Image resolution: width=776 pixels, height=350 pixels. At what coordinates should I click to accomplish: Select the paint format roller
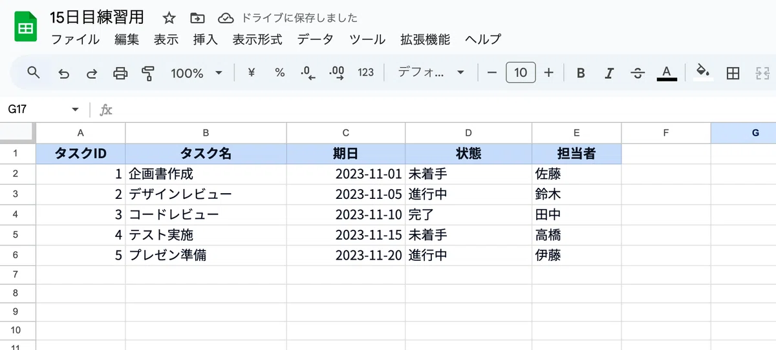pos(149,73)
